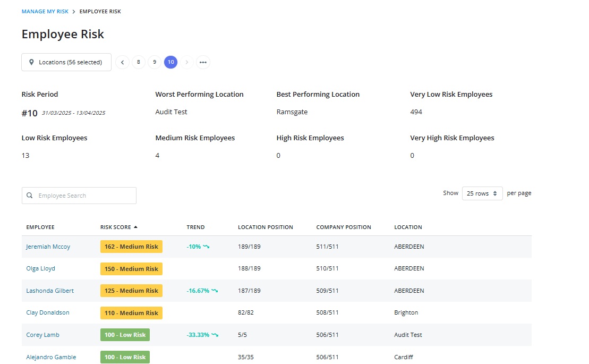The height and width of the screenshot is (364, 589).
Task: Go to previous risk period arrow
Action: (123, 62)
